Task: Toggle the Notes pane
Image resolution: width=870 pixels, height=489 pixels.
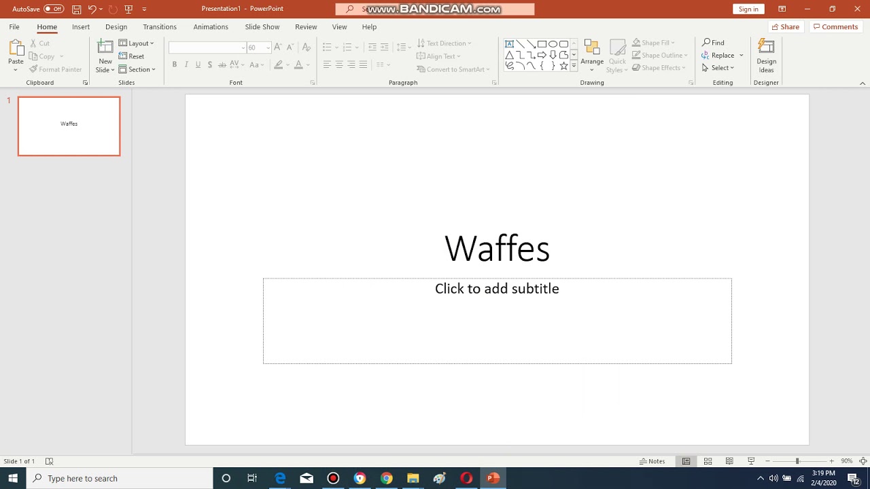Action: (x=652, y=461)
